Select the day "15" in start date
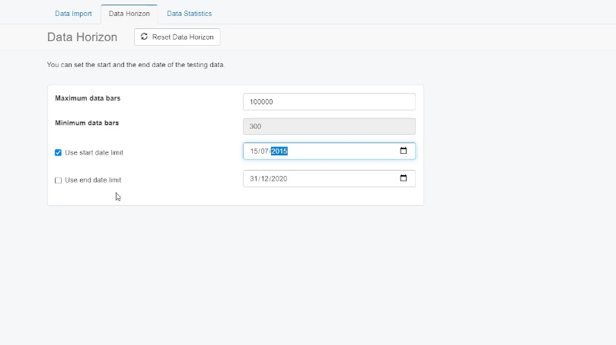This screenshot has height=345, width=616. click(x=254, y=152)
